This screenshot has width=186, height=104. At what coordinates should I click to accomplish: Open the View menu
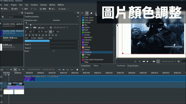pos(6,5)
